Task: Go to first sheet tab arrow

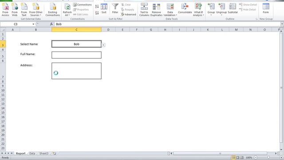Action: pyautogui.click(x=2, y=153)
